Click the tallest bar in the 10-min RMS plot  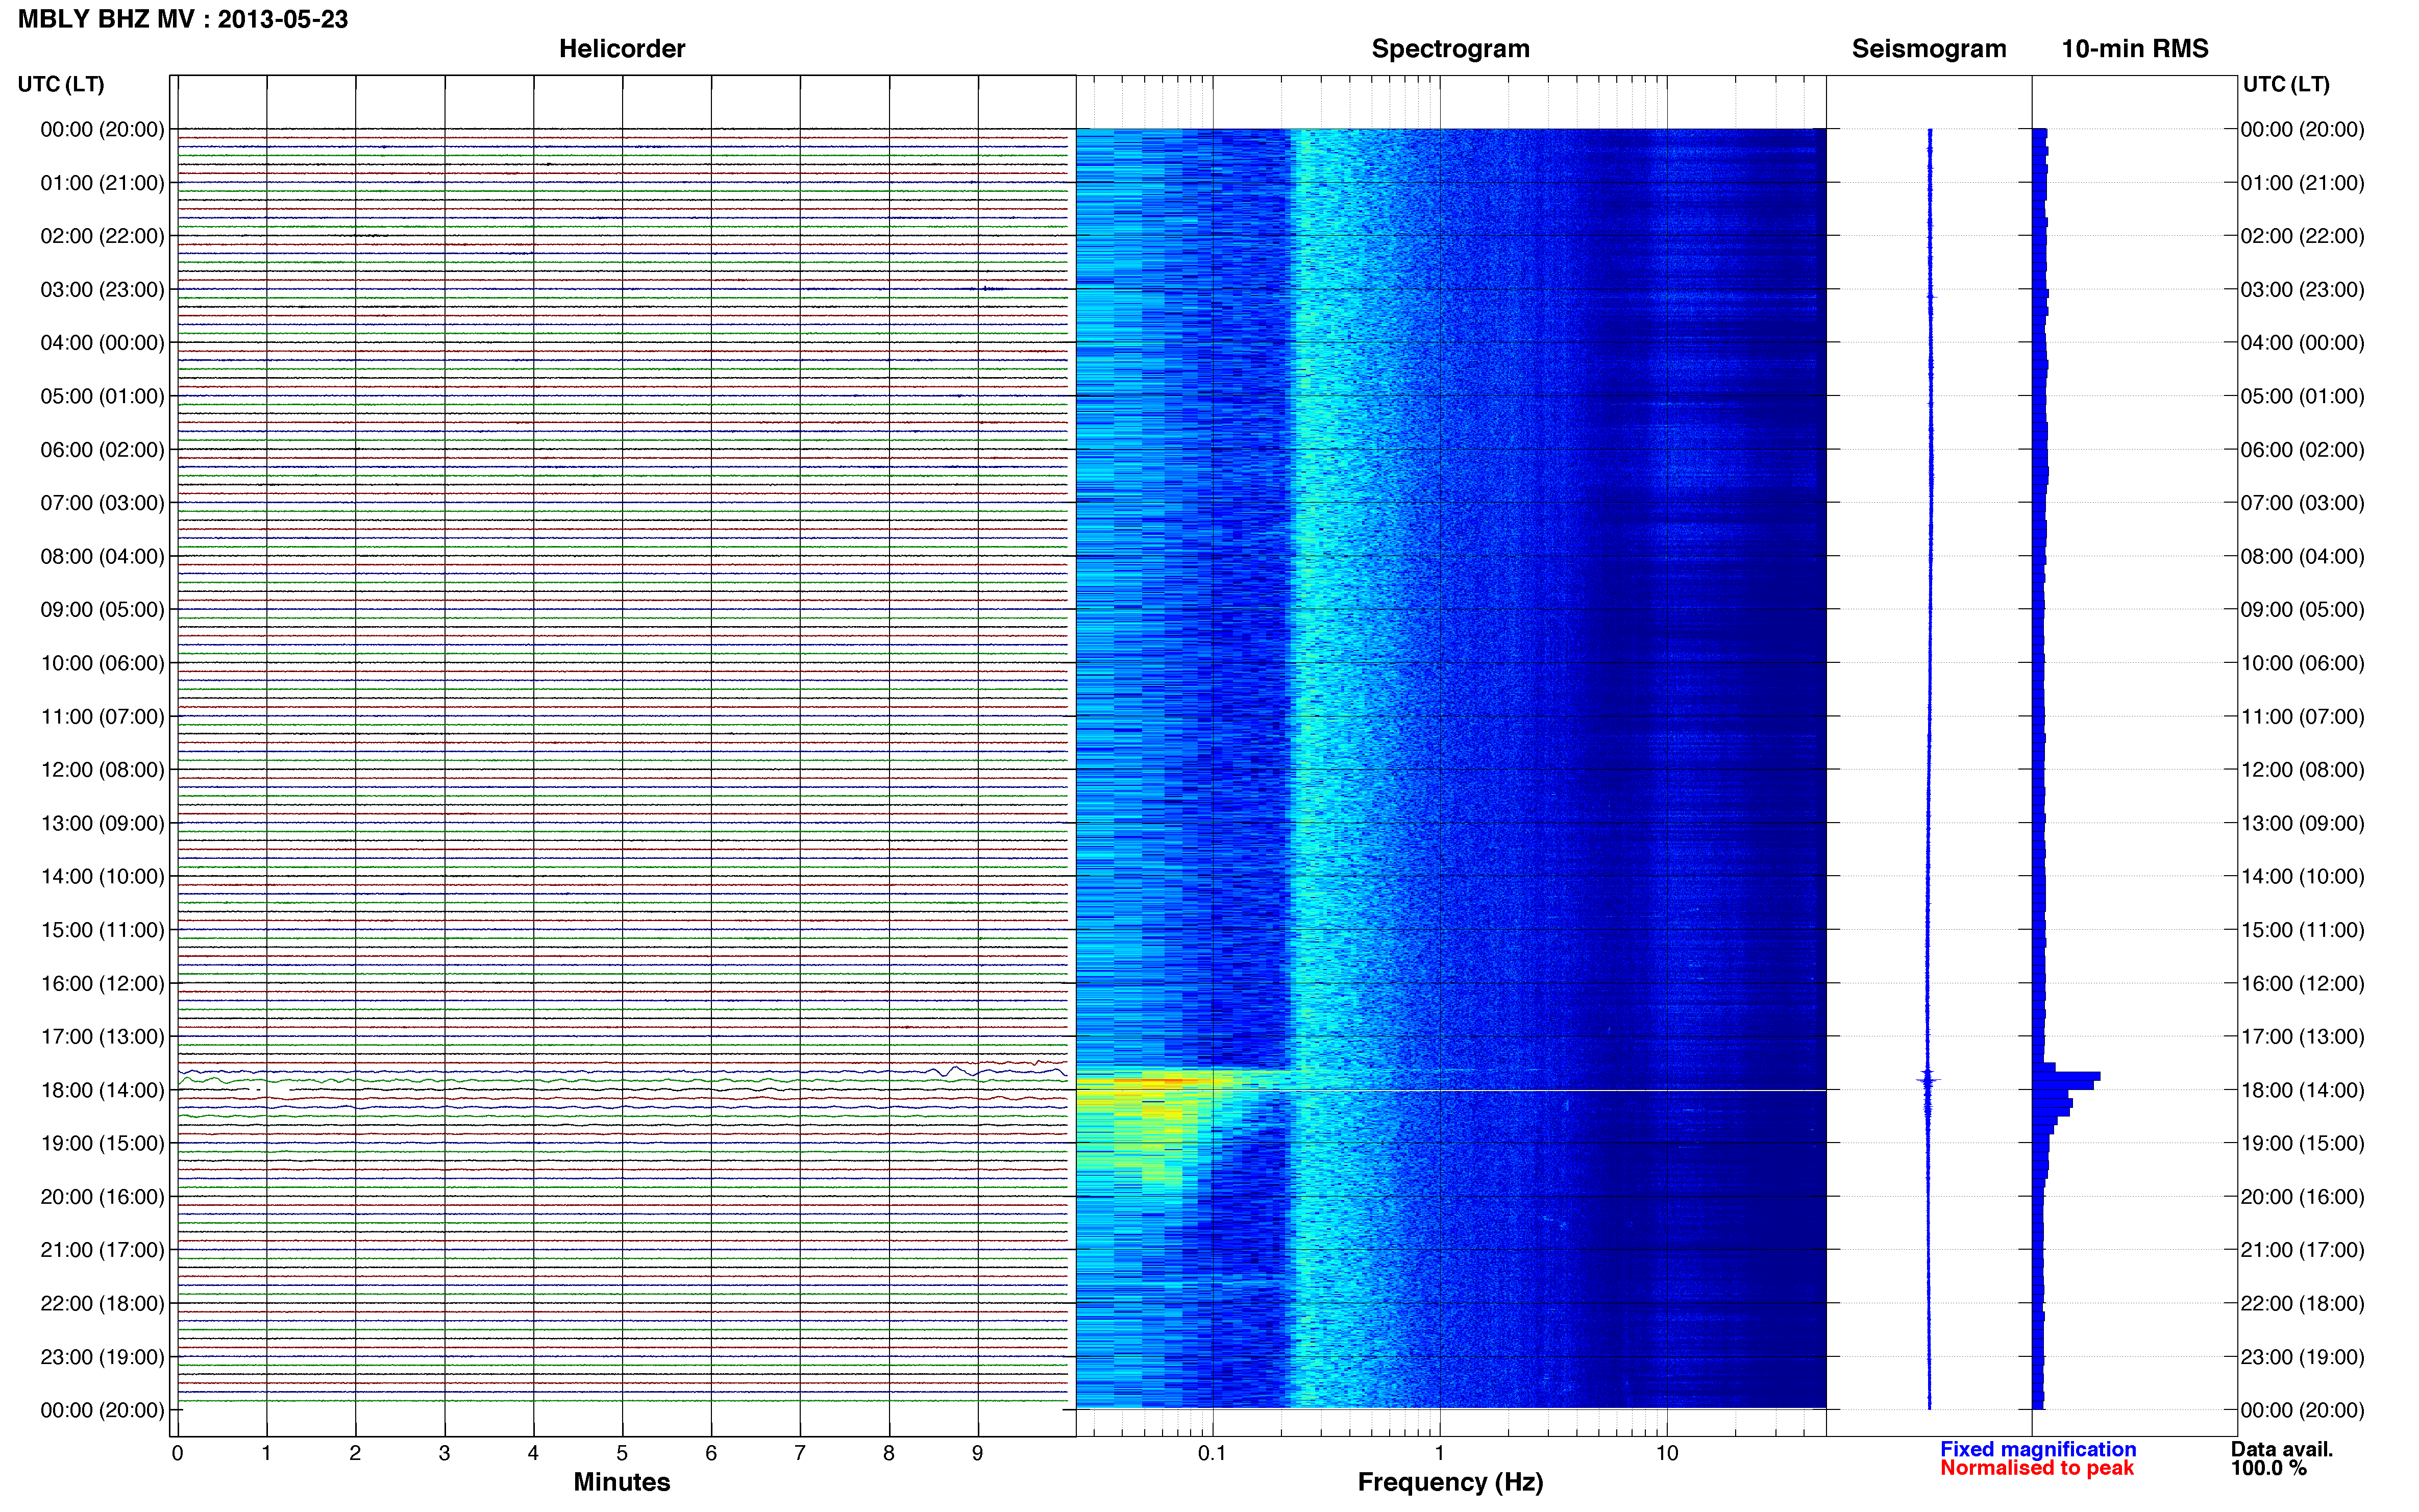click(x=2066, y=1077)
